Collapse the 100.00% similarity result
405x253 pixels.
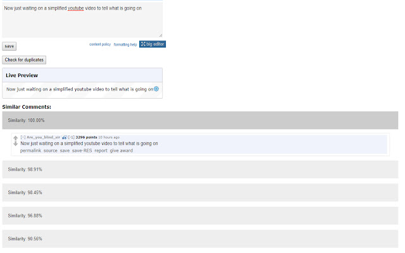(x=200, y=120)
